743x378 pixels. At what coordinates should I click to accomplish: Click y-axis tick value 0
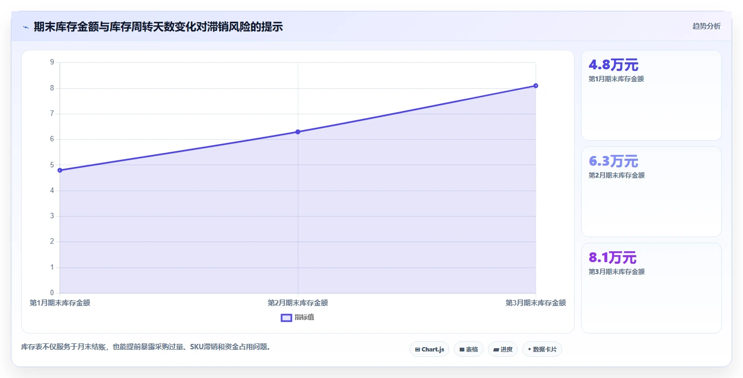52,293
